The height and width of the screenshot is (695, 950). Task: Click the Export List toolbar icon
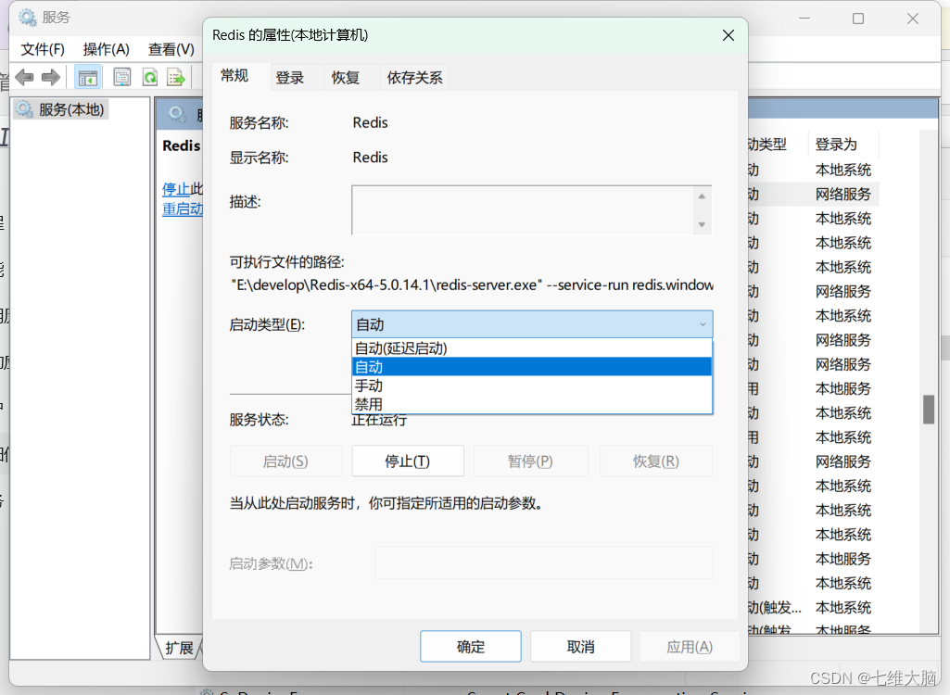176,77
